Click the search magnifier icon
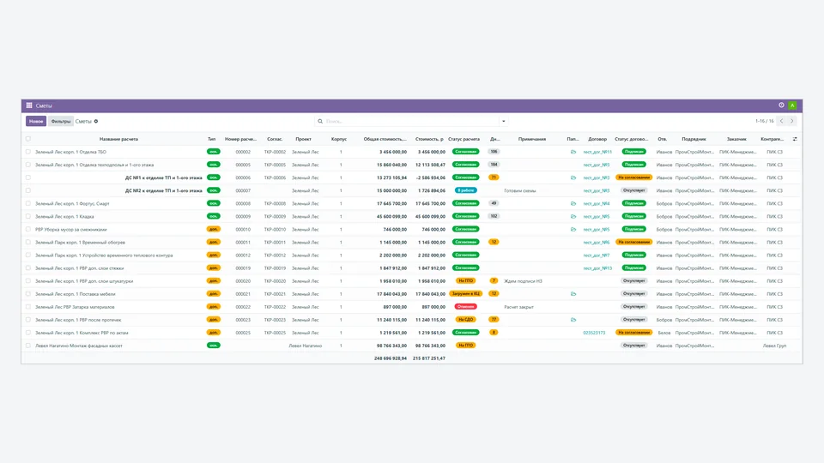824x463 pixels. coord(320,121)
